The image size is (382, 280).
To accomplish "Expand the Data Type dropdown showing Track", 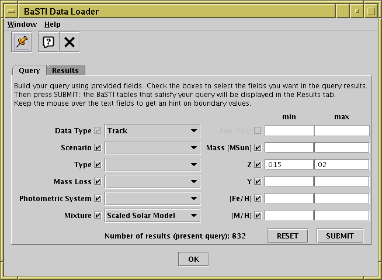I will [x=152, y=131].
